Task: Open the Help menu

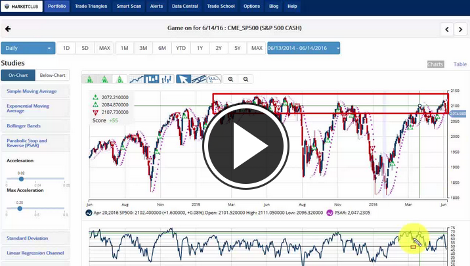Action: point(292,7)
